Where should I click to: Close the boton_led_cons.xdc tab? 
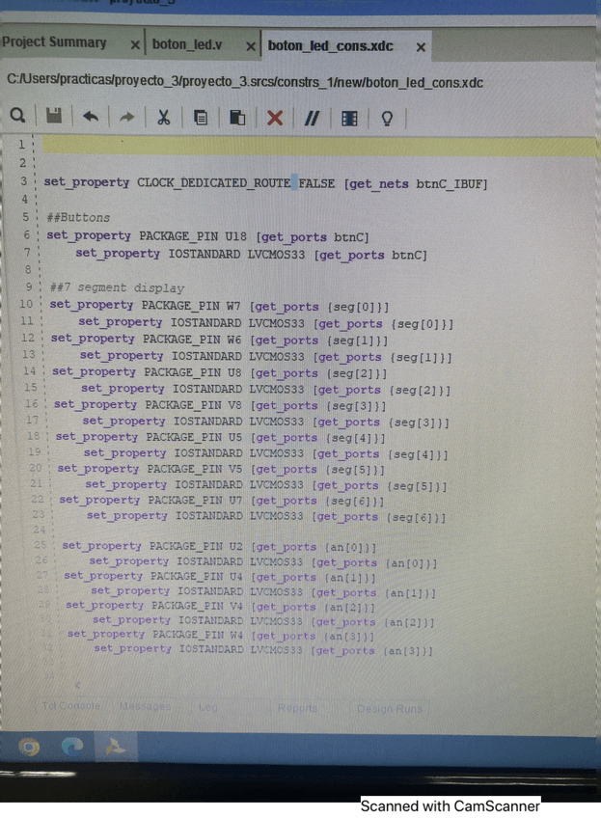coord(421,46)
